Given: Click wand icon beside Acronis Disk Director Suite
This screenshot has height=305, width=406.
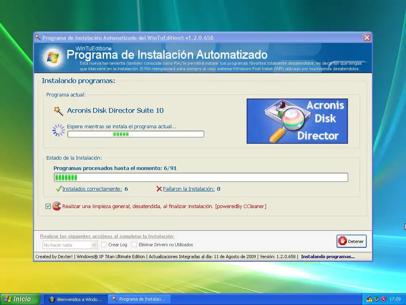Looking at the screenshot, I should pyautogui.click(x=58, y=111).
